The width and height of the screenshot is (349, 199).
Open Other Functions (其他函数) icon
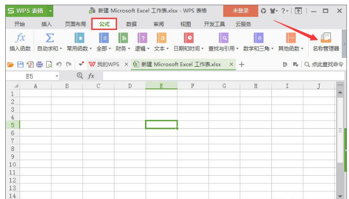pos(290,38)
